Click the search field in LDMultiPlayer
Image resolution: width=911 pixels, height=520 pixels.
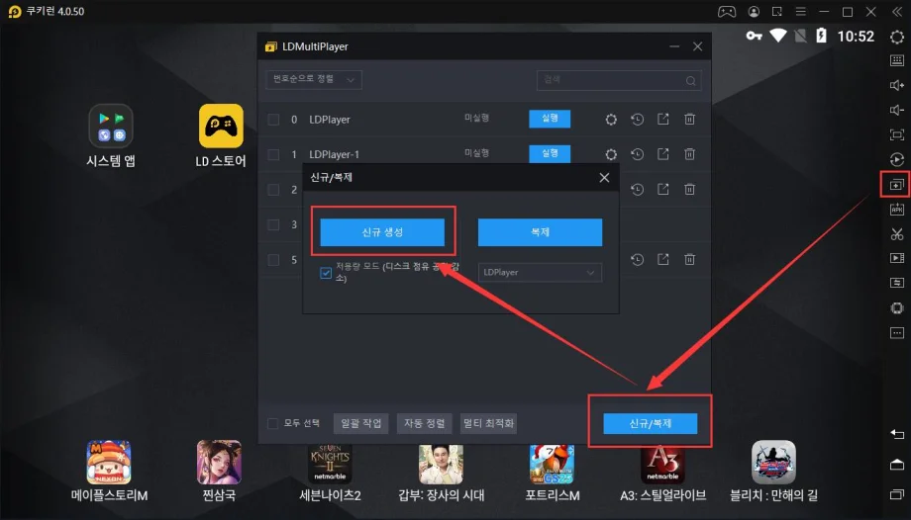click(x=619, y=80)
